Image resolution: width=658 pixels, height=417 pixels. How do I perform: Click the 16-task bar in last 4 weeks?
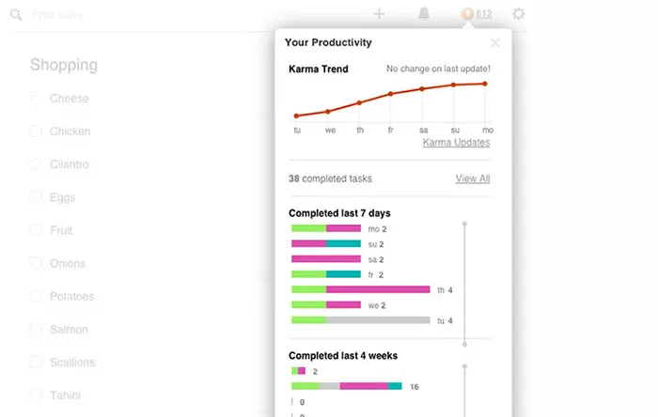(347, 386)
